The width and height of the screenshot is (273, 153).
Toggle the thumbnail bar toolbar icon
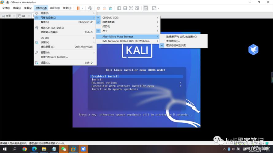pyautogui.click(x=125, y=8)
